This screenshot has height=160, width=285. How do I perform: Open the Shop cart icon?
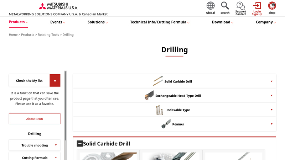pyautogui.click(x=272, y=6)
